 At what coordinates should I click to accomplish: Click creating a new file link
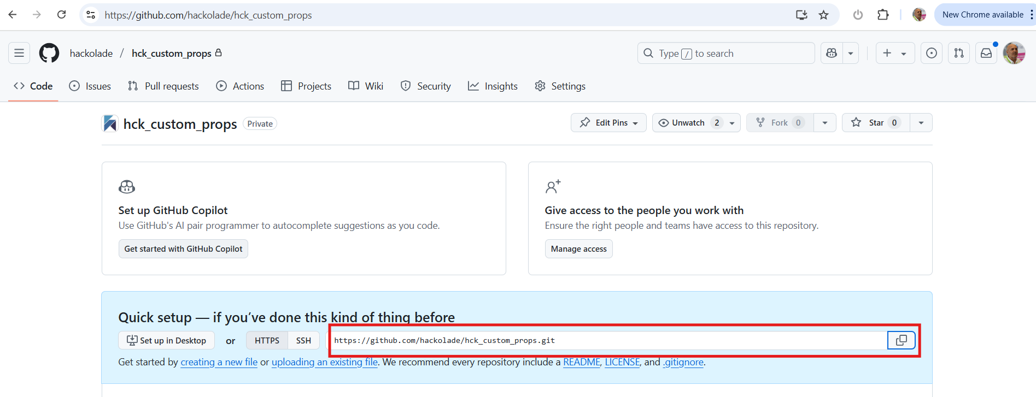point(219,362)
